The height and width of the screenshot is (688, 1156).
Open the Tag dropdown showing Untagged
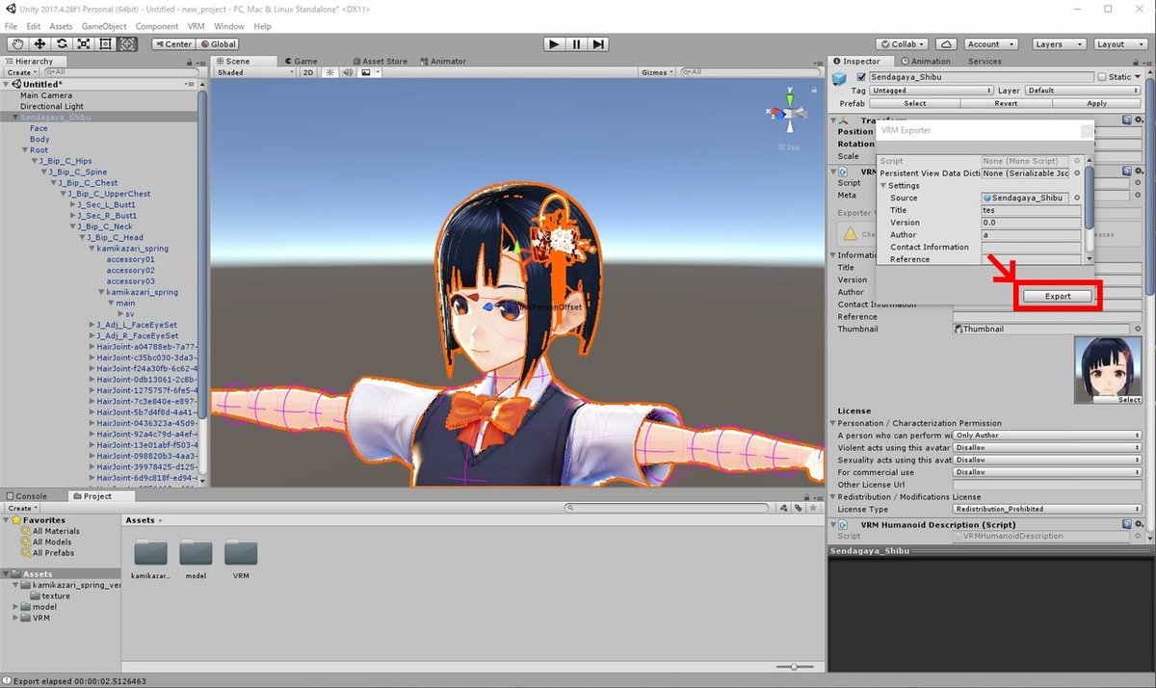[x=932, y=91]
